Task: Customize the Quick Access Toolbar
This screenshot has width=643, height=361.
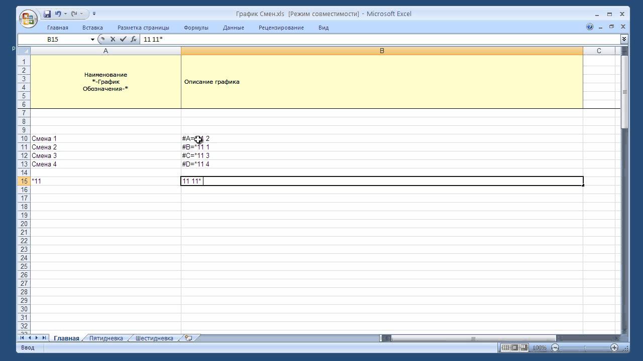Action: (x=94, y=14)
